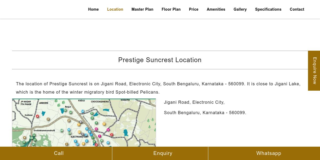Screen dimensions: 320x160
Task: Open the Gallery section
Action: click(240, 9)
